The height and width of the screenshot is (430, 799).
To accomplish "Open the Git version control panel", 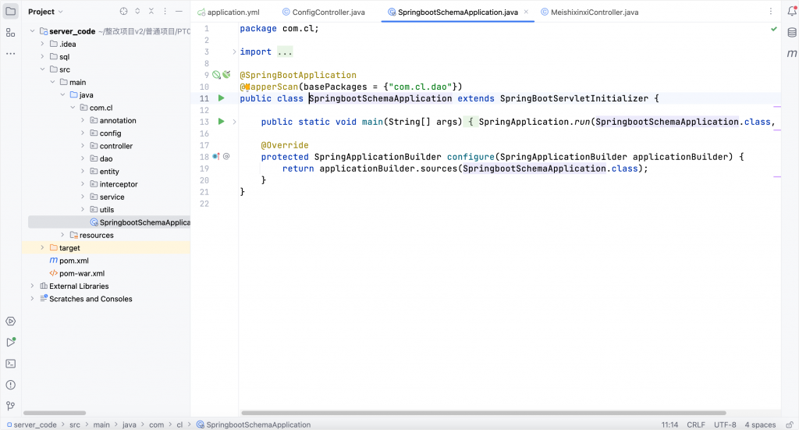I will pyautogui.click(x=10, y=406).
